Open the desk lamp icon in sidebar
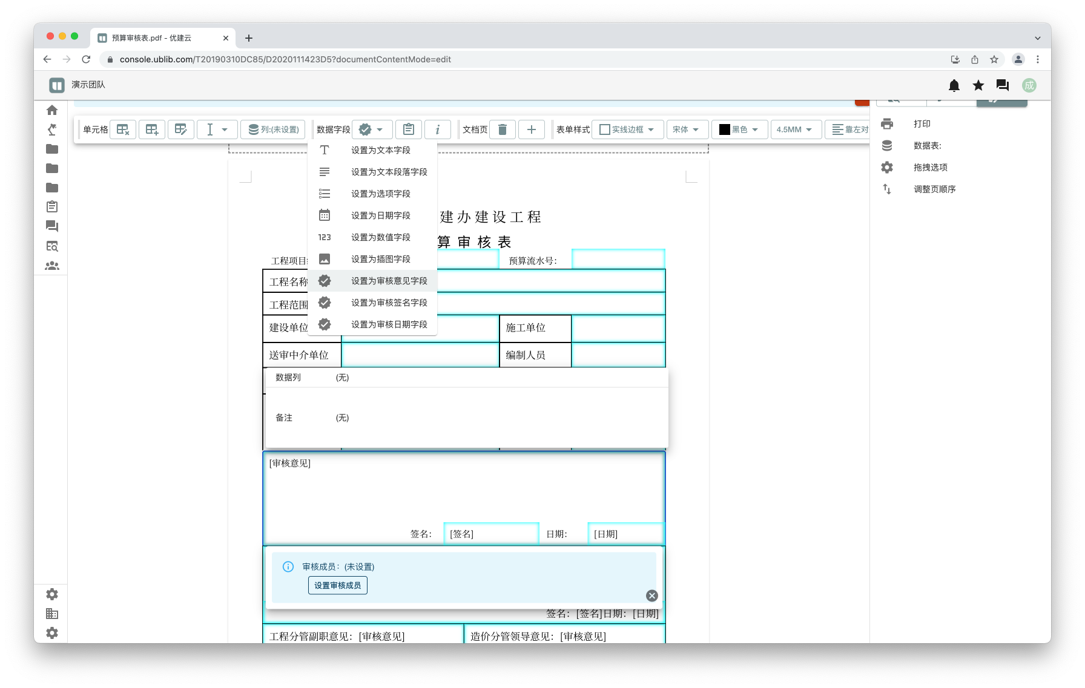Viewport: 1085px width, 688px height. tap(52, 129)
